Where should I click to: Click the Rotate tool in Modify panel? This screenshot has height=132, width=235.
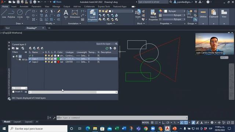pos(47,11)
